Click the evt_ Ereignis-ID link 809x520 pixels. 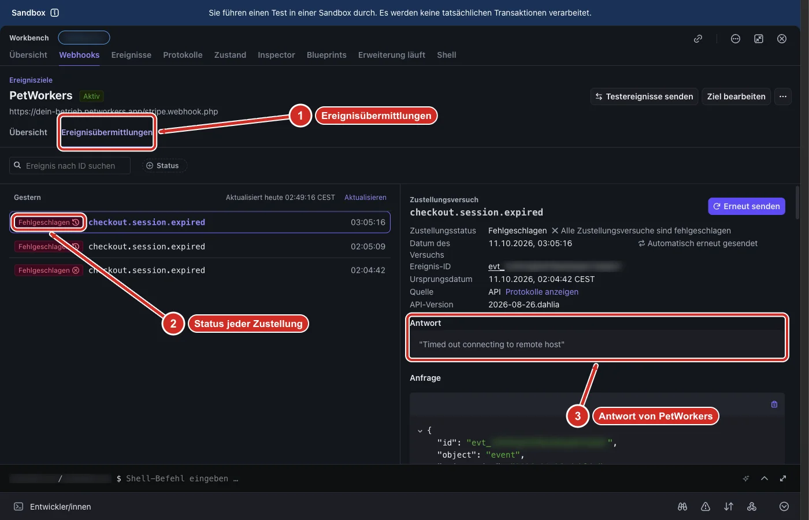click(x=496, y=266)
